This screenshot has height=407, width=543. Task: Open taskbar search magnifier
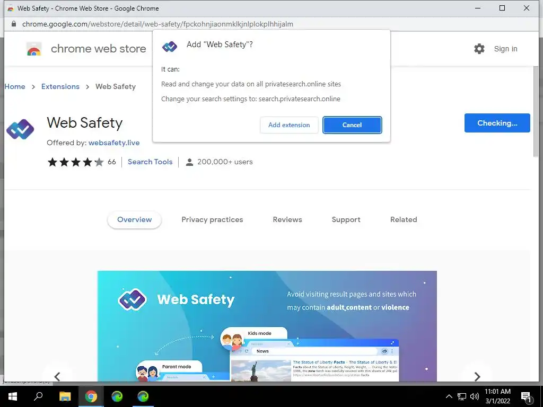point(38,396)
